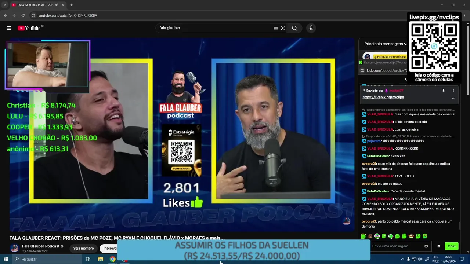Click the main YouTube video player
Image resolution: width=470 pixels, height=264 pixels.
[182, 134]
